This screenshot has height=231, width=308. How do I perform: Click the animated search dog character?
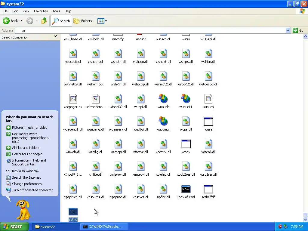tap(23, 210)
